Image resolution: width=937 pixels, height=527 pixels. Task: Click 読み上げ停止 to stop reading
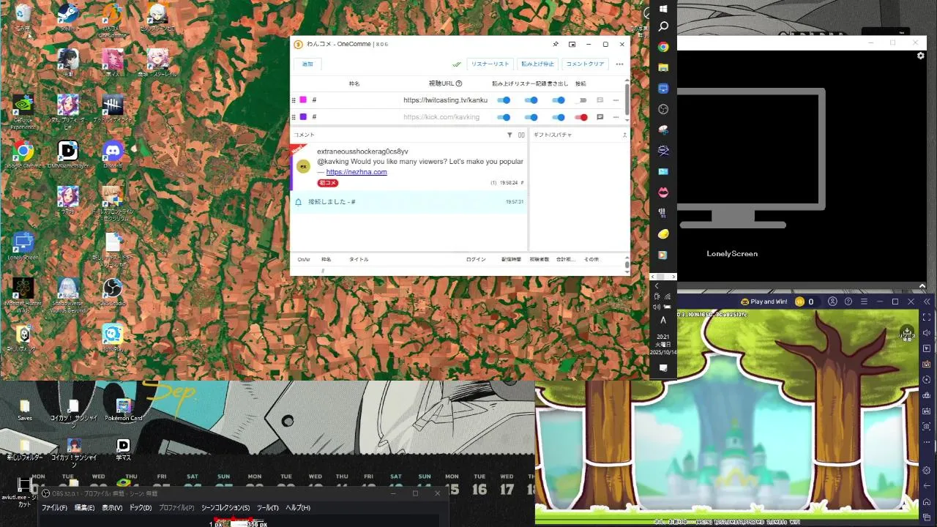click(x=538, y=64)
